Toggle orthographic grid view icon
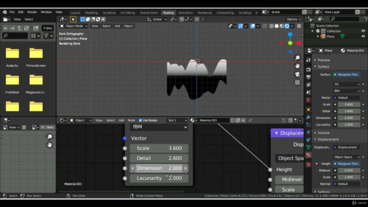Screen dimensions: 368x207 point(297,82)
